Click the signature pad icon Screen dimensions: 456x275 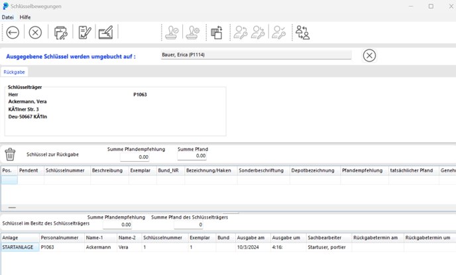point(106,32)
